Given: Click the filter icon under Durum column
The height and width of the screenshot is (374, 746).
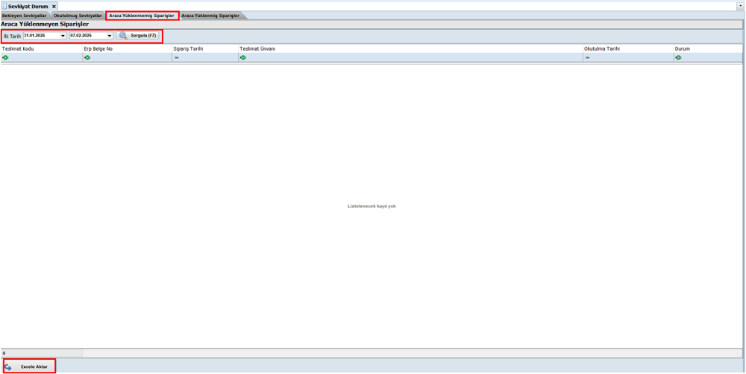Looking at the screenshot, I should 678,57.
